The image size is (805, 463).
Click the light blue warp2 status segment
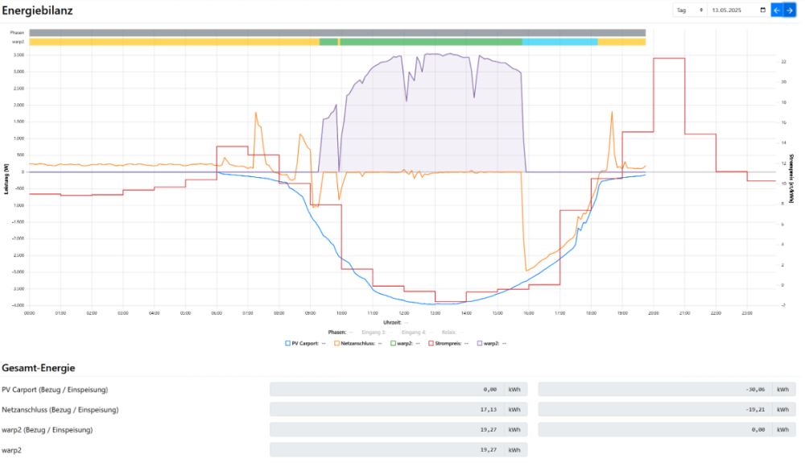[559, 41]
